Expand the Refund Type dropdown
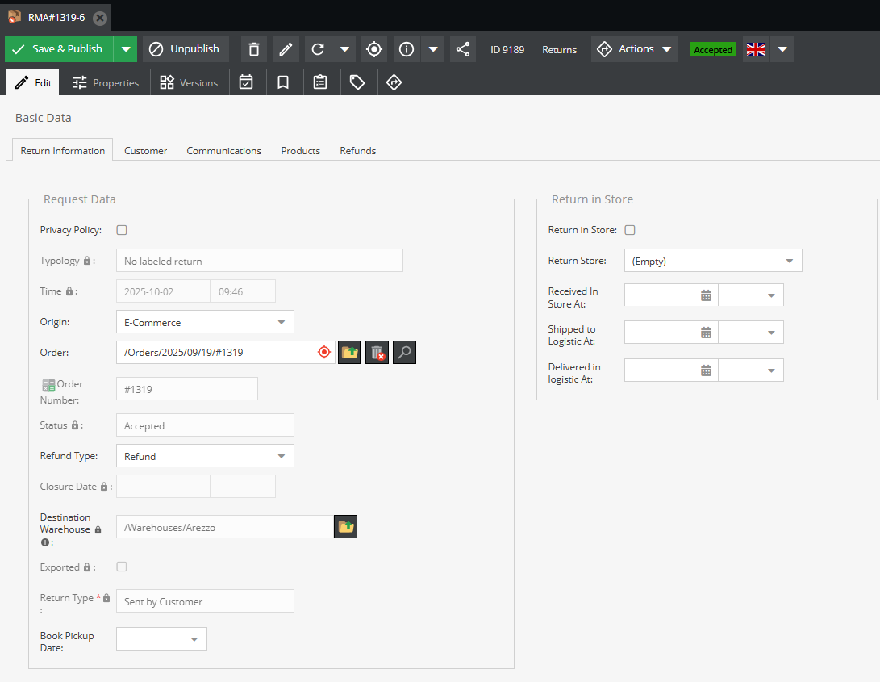880x682 pixels. [x=205, y=456]
